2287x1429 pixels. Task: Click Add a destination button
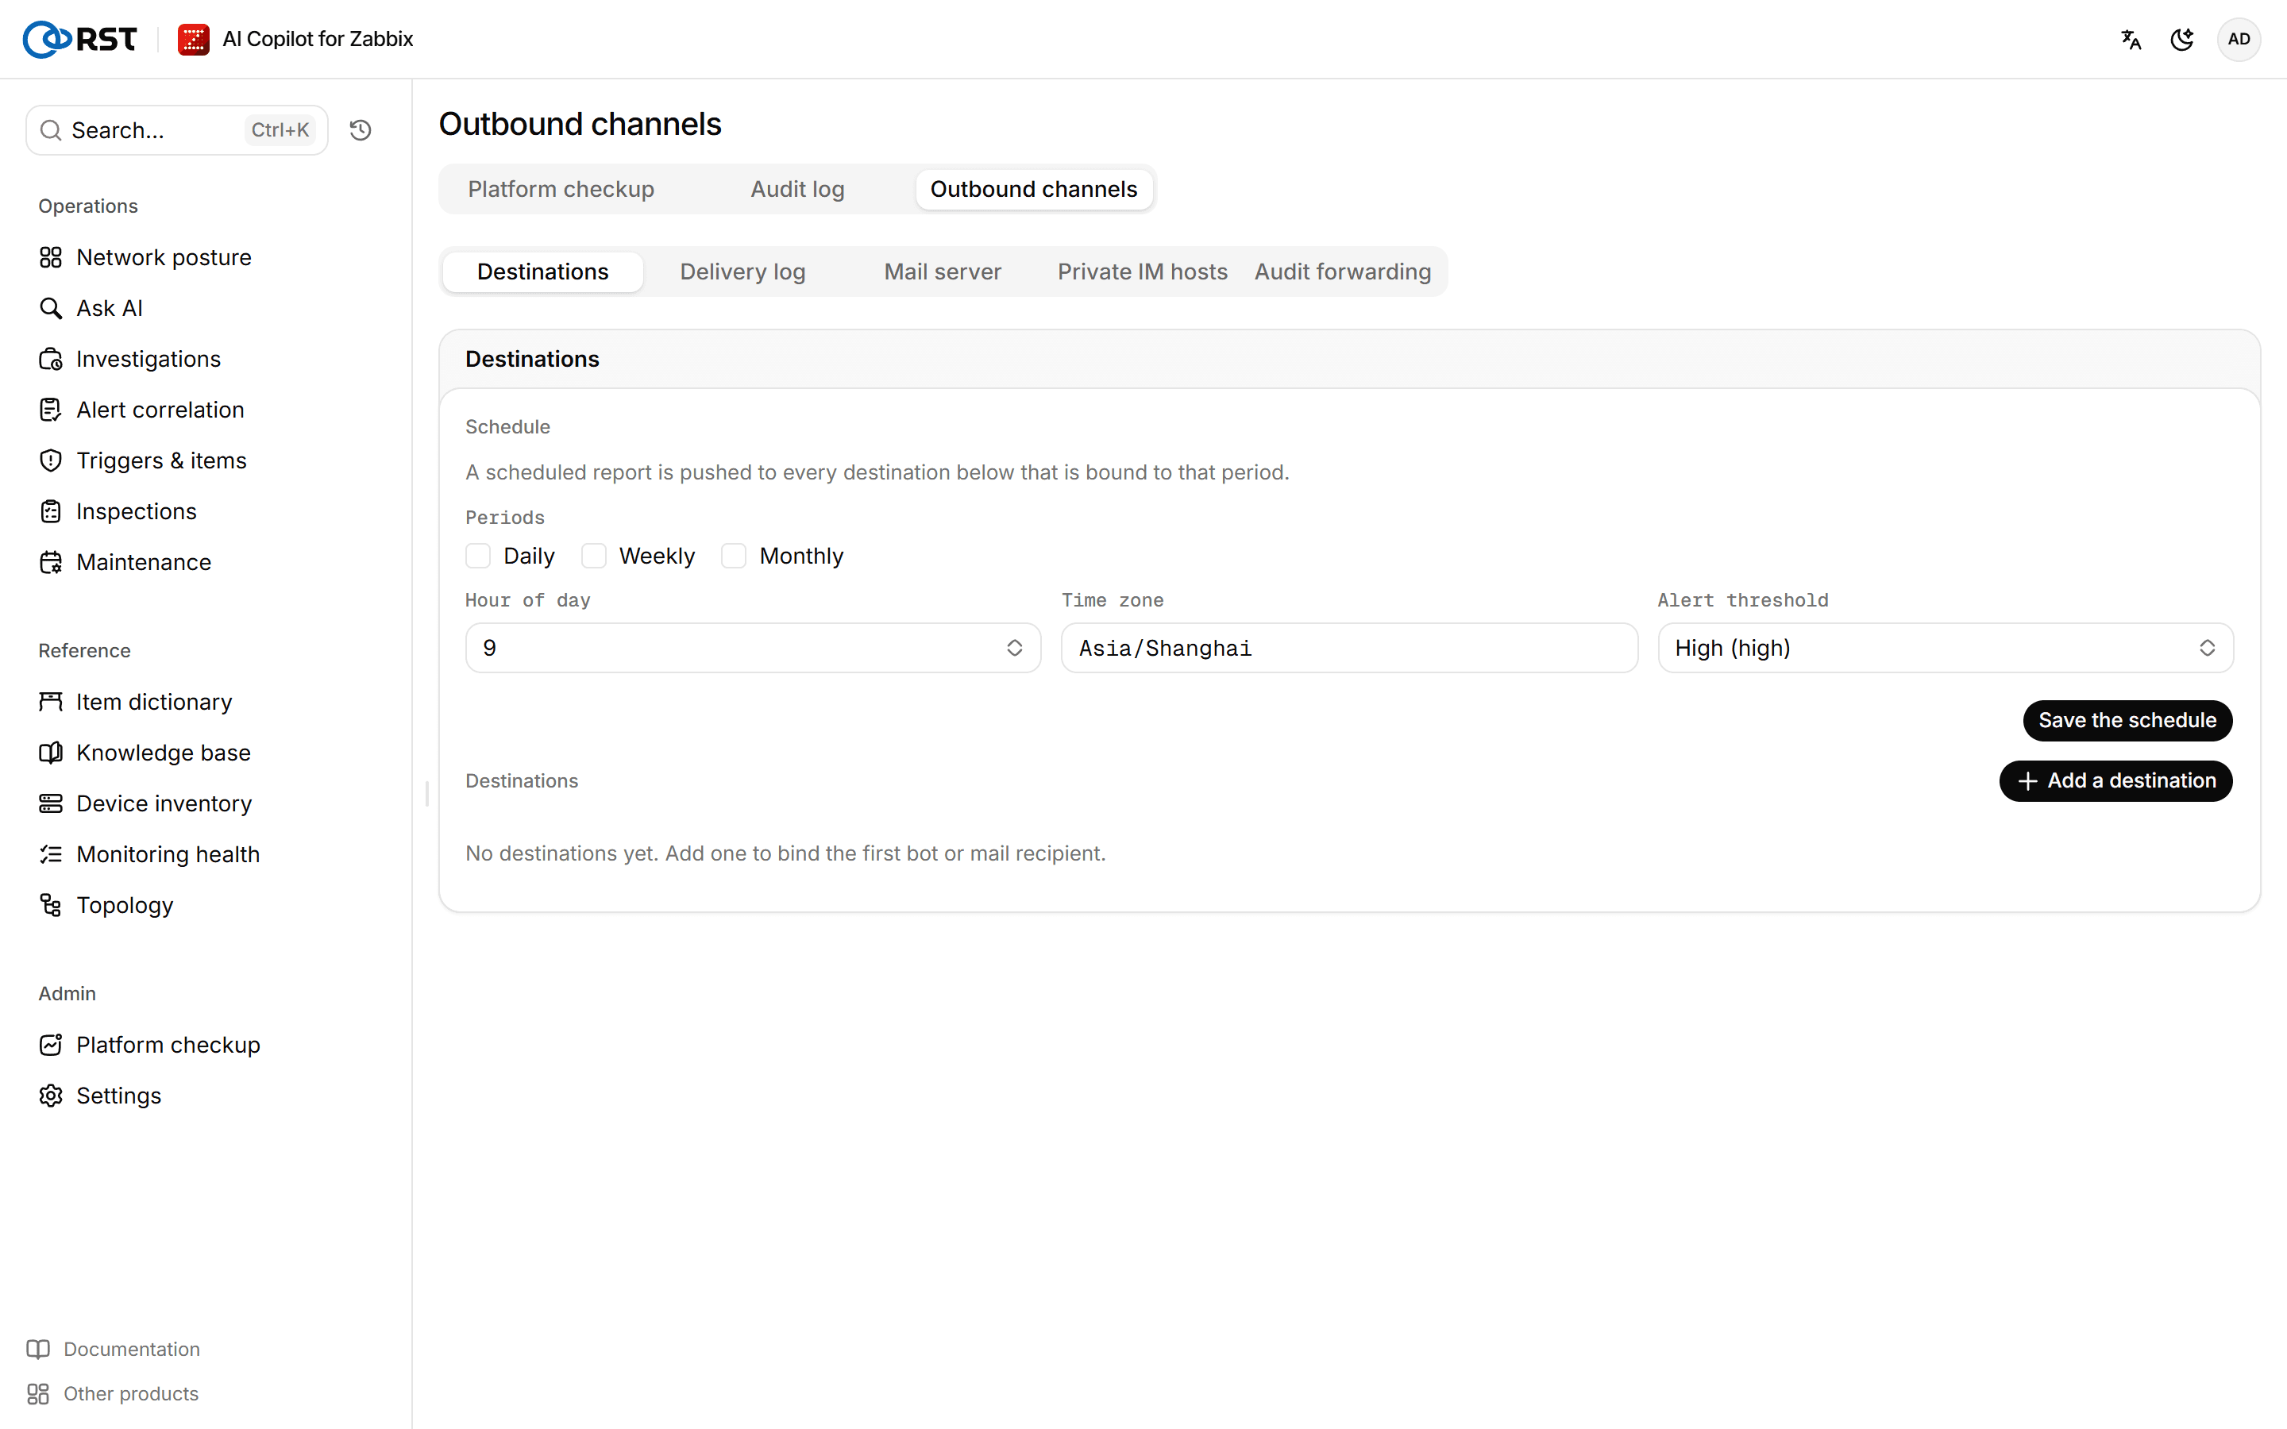coord(2116,780)
